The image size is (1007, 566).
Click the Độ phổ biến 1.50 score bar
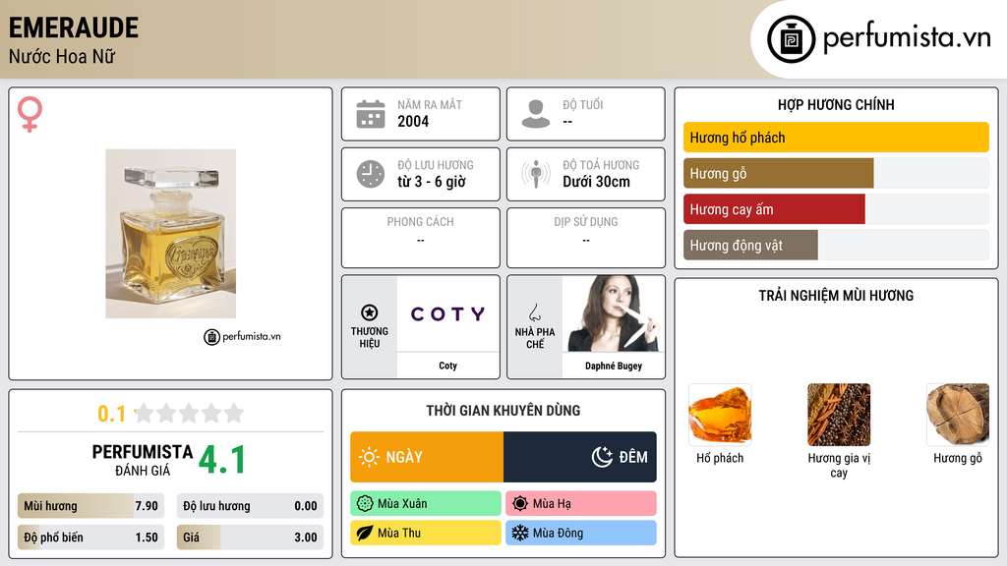tap(91, 538)
